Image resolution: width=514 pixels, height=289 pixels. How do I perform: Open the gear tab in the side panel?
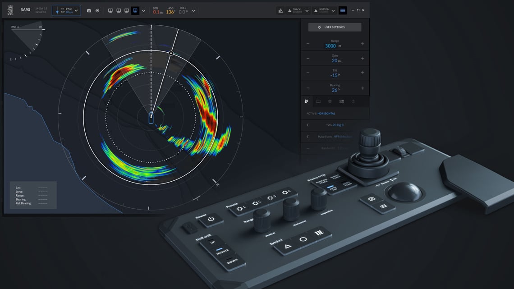pyautogui.click(x=330, y=101)
